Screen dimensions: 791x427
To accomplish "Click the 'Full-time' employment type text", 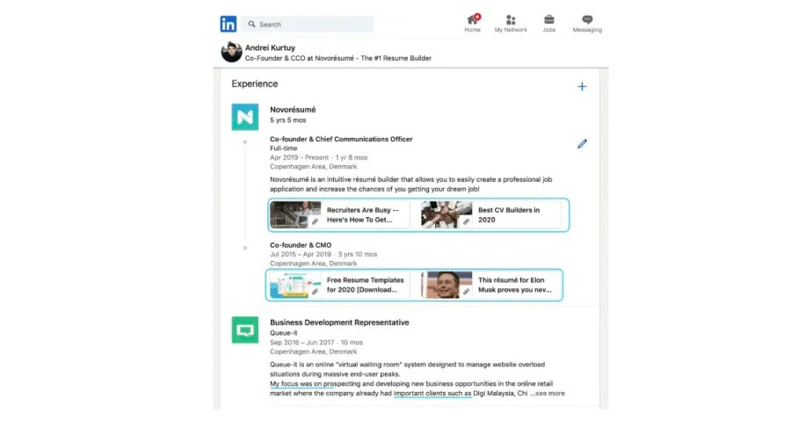I will pyautogui.click(x=284, y=148).
